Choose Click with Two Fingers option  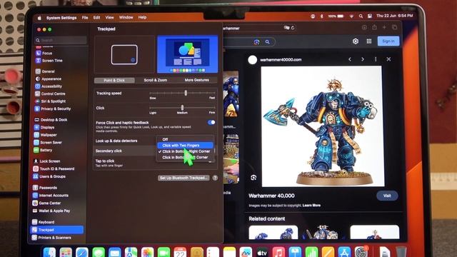[x=186, y=146]
